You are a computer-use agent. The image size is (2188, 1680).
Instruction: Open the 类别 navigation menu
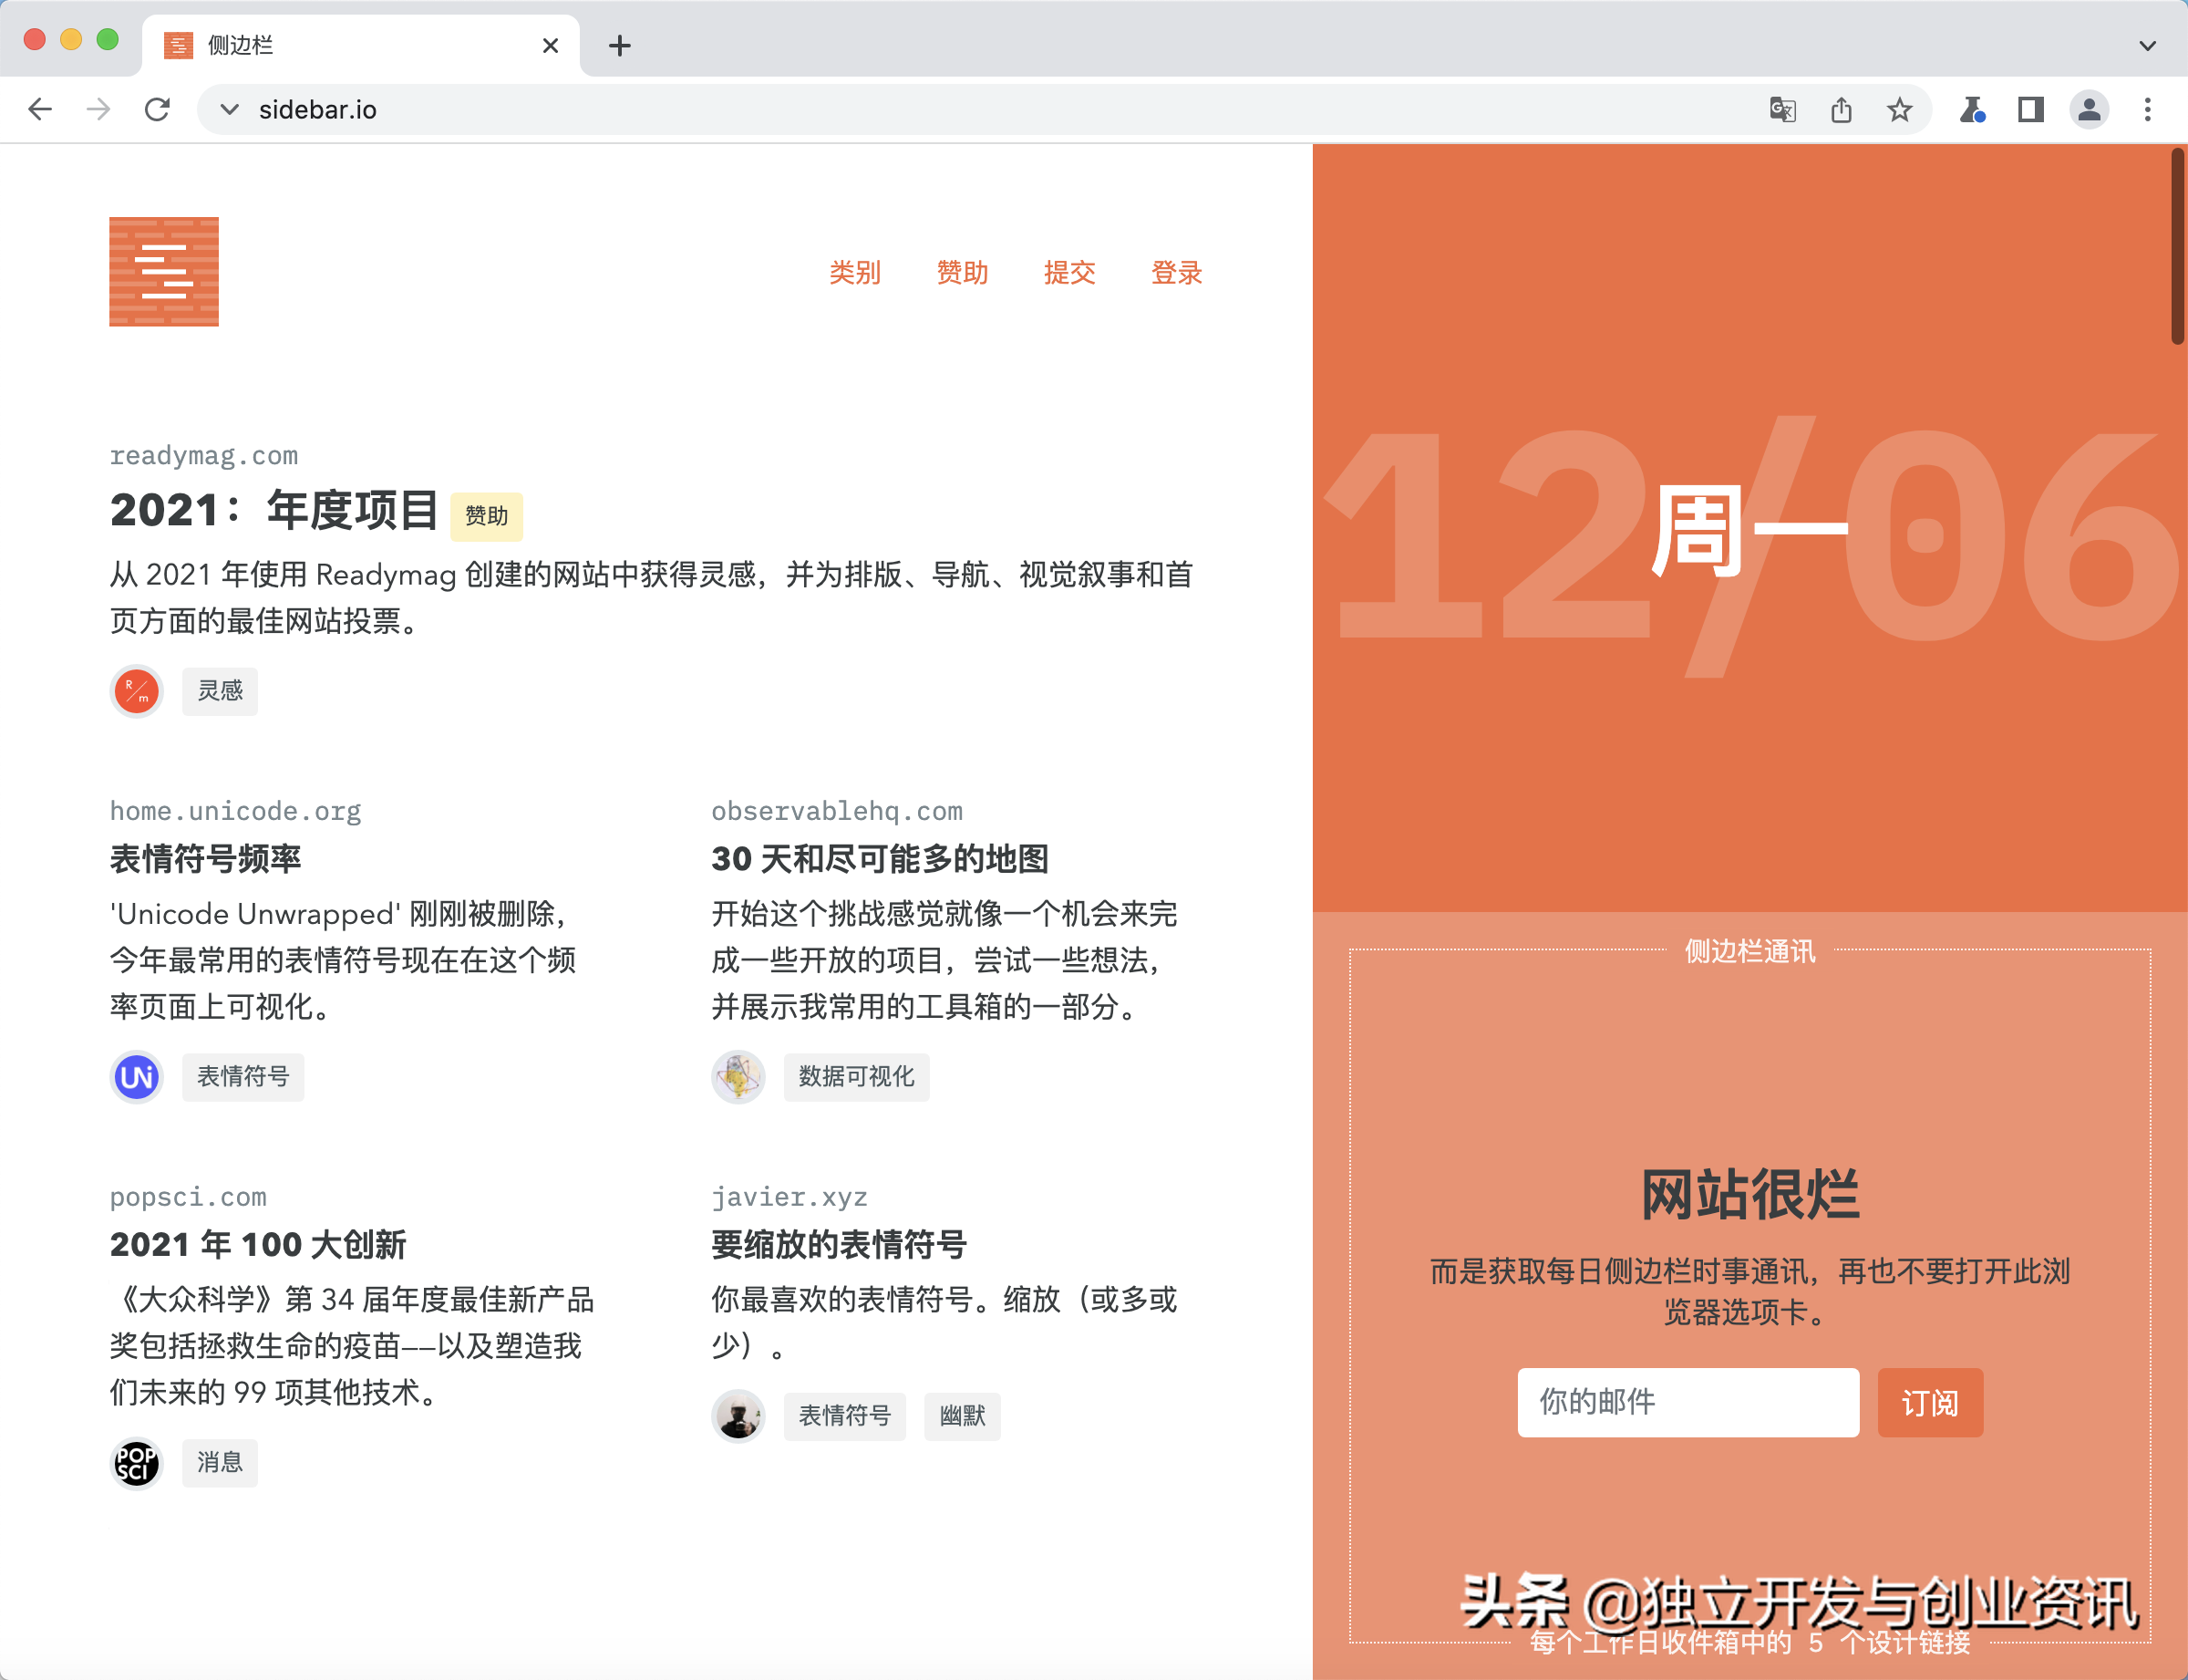point(854,272)
